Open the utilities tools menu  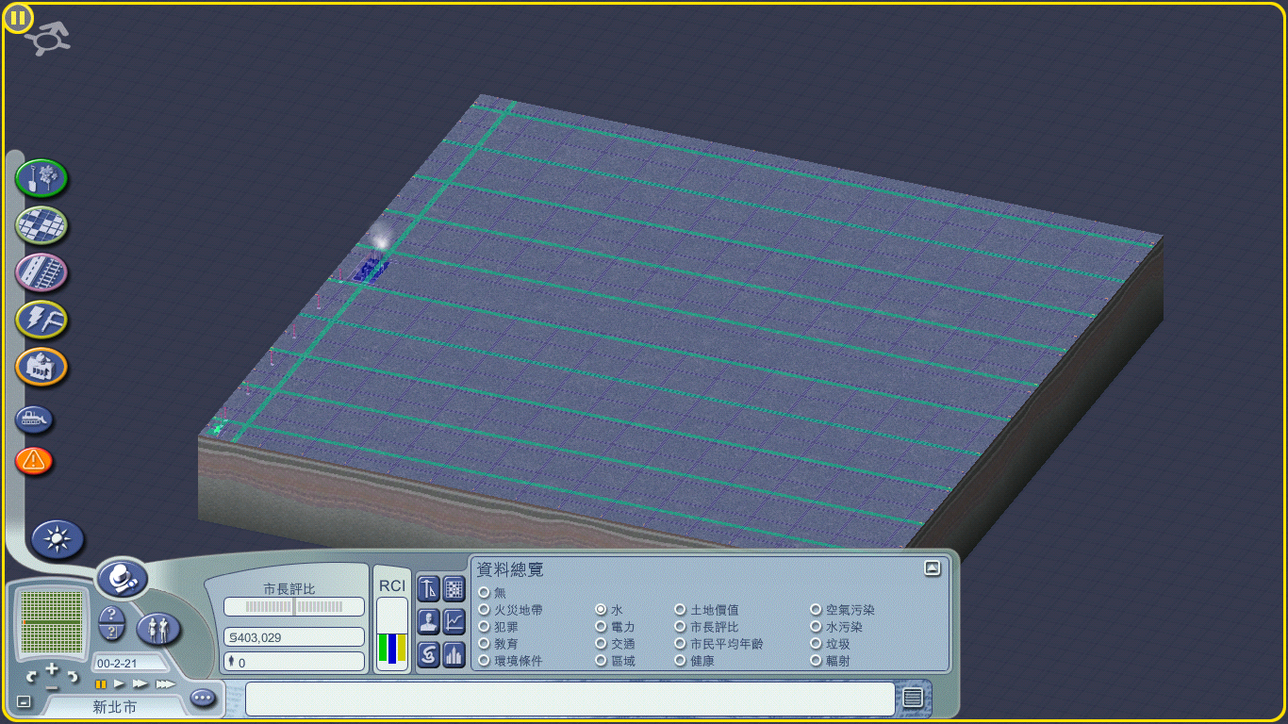tap(41, 320)
